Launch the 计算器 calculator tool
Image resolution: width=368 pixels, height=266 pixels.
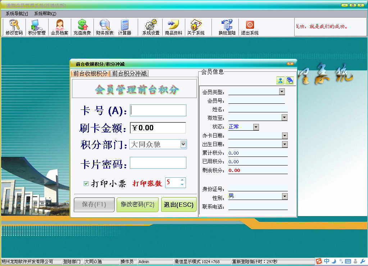coord(124,27)
